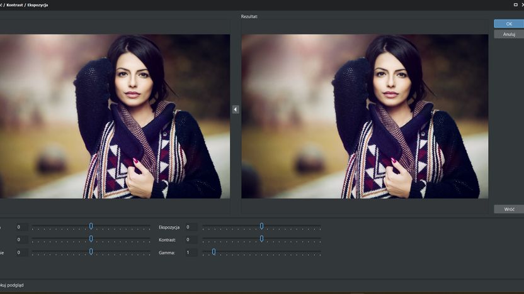Confirm changes with the OK button
524x294 pixels.
[509, 24]
